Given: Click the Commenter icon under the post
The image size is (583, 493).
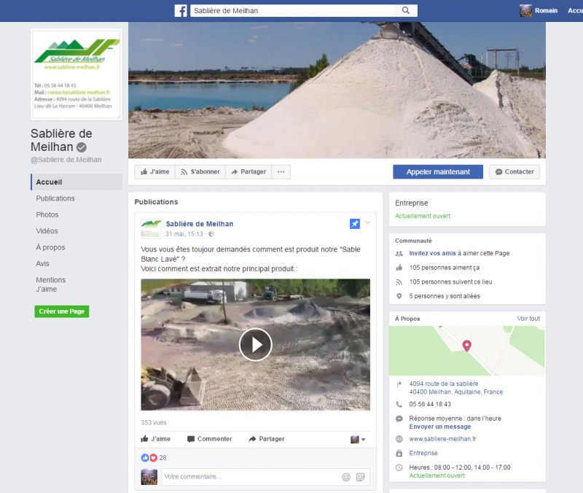Looking at the screenshot, I should coord(191,439).
